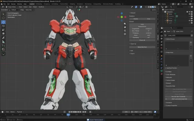Open the Object Mode dropdown
Image resolution: width=194 pixels, height=121 pixels.
[12, 7]
